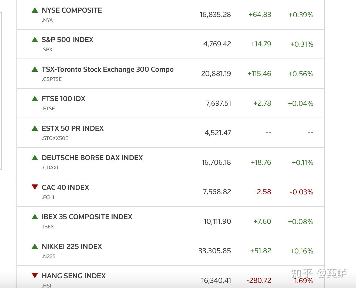Click the up arrow beside FTSE 100 IDX
356x288 pixels.
[35, 99]
